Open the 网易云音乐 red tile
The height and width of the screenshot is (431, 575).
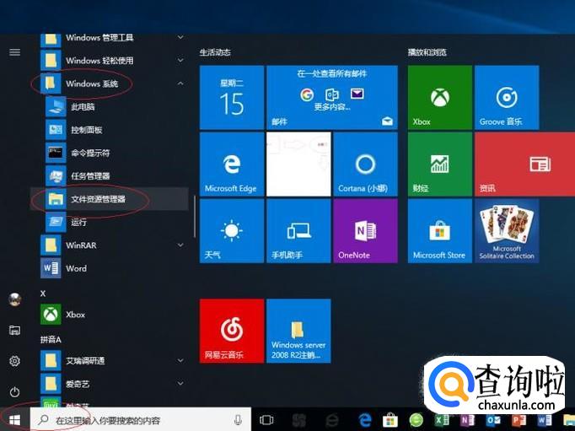[x=232, y=331]
